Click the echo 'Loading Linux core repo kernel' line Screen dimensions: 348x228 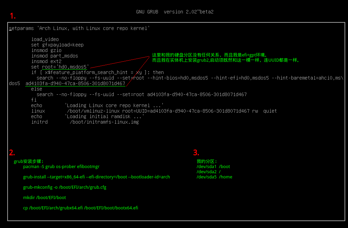[x=97, y=105]
